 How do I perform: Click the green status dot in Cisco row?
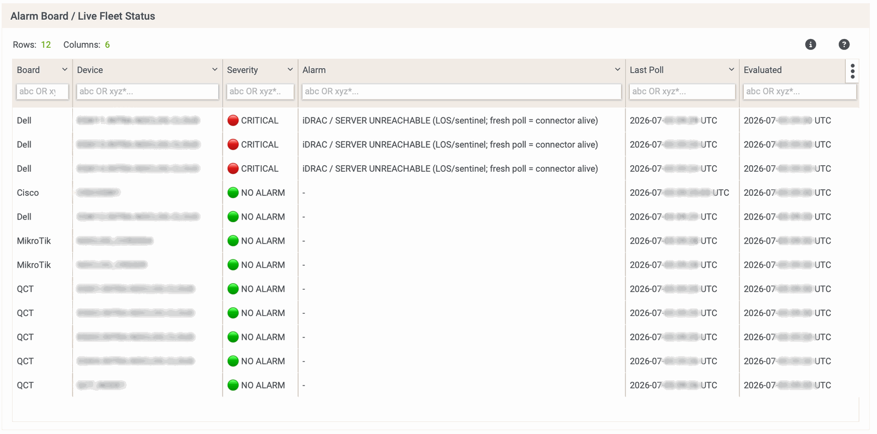233,193
